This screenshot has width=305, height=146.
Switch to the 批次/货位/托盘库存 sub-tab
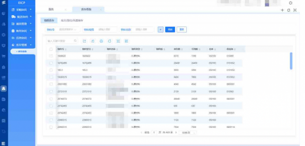click(x=72, y=20)
